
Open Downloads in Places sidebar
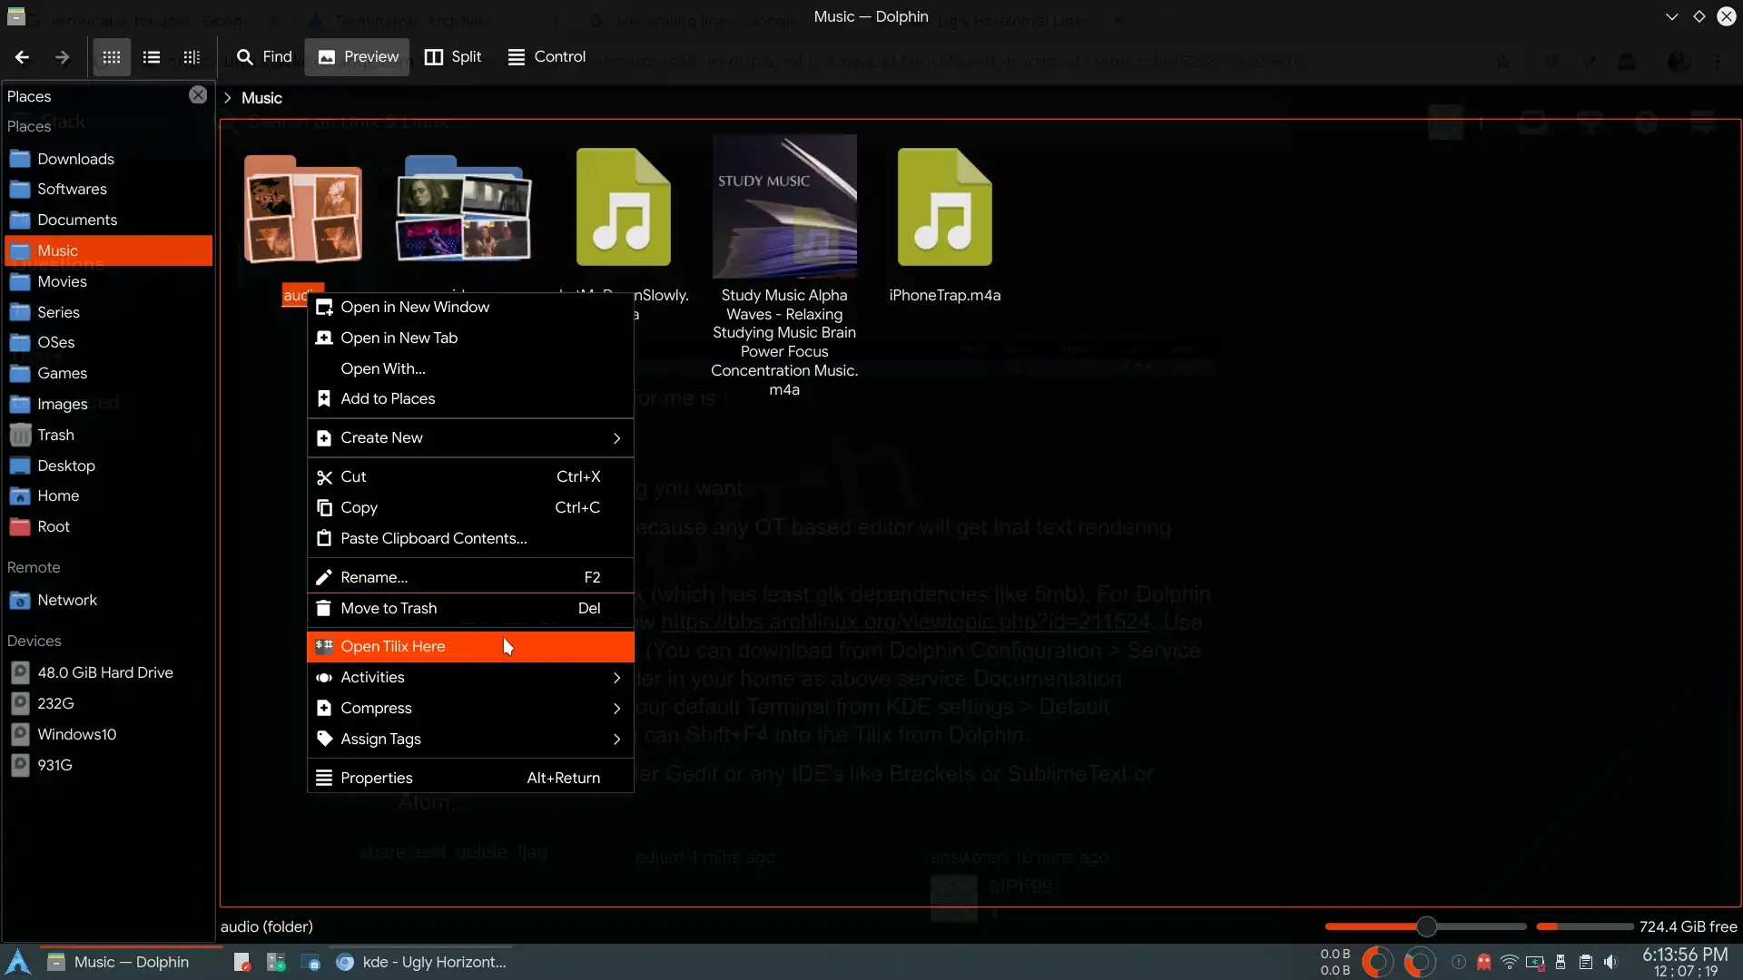point(75,159)
